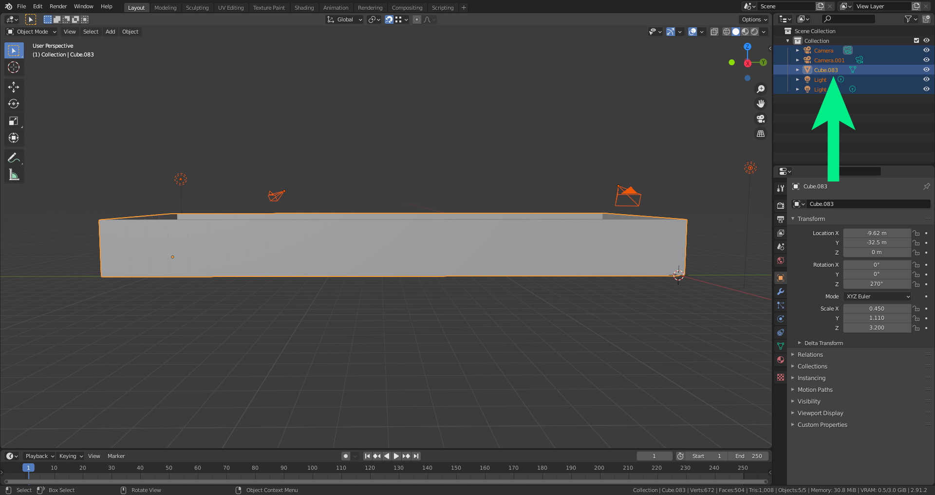Switch to the Sculpting workspace tab

(x=197, y=8)
